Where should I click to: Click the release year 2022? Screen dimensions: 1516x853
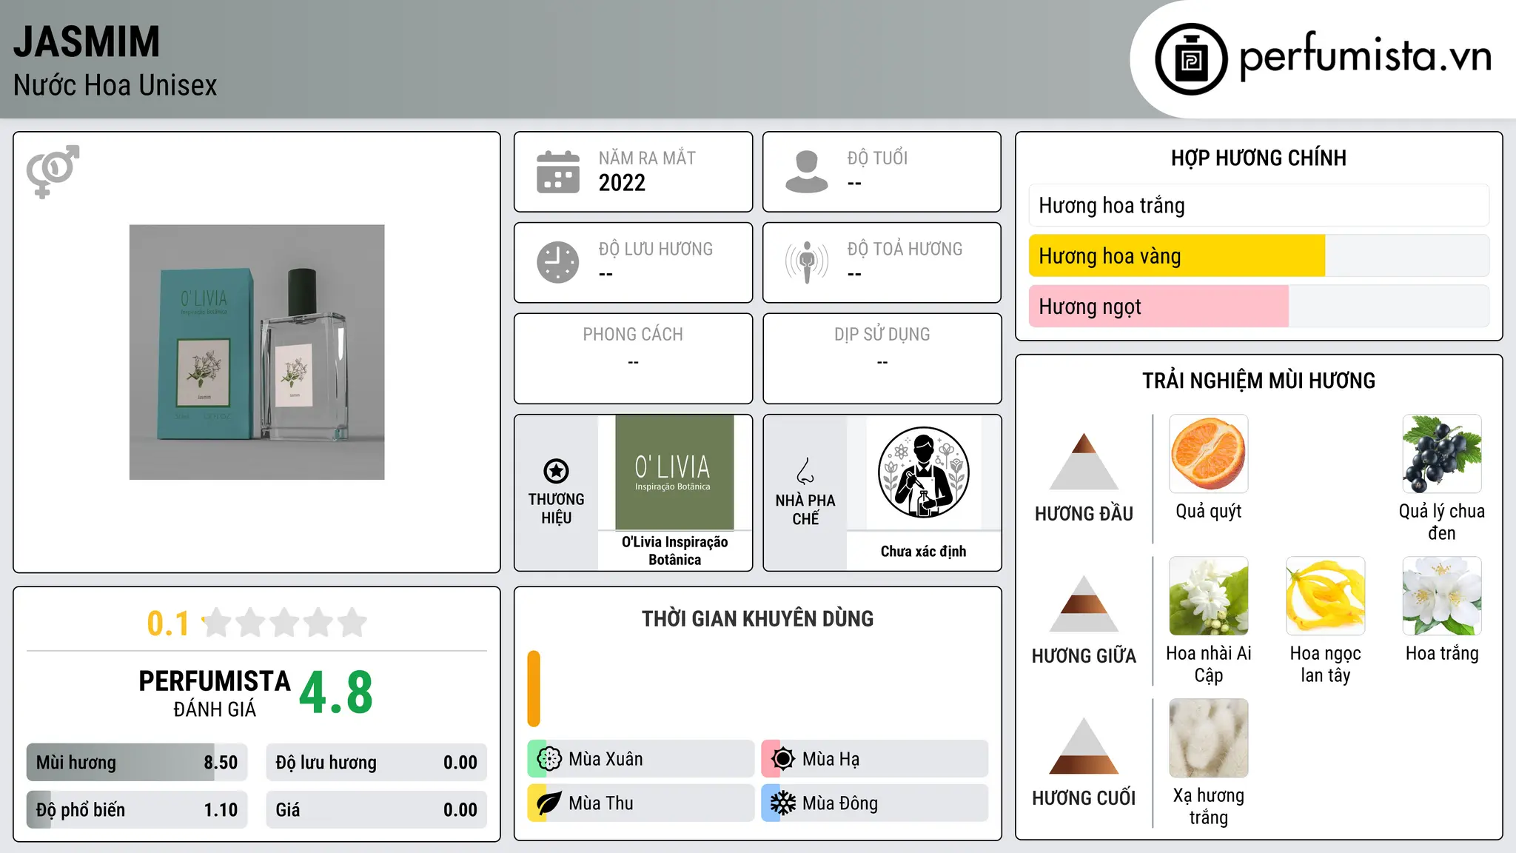pyautogui.click(x=622, y=182)
